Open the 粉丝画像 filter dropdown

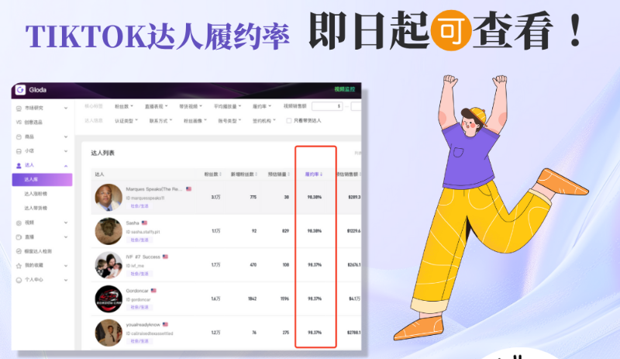(195, 121)
